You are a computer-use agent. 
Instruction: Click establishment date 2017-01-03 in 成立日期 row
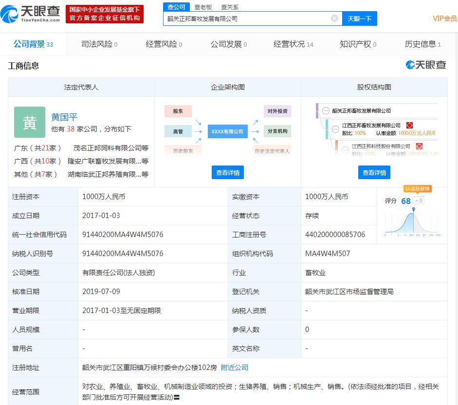point(101,215)
